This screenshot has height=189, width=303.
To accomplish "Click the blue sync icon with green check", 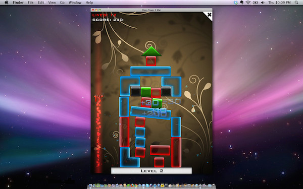I will point(235,3).
